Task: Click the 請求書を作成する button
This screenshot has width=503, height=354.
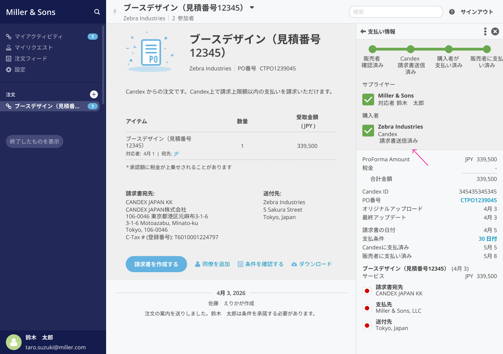Action: pyautogui.click(x=156, y=264)
